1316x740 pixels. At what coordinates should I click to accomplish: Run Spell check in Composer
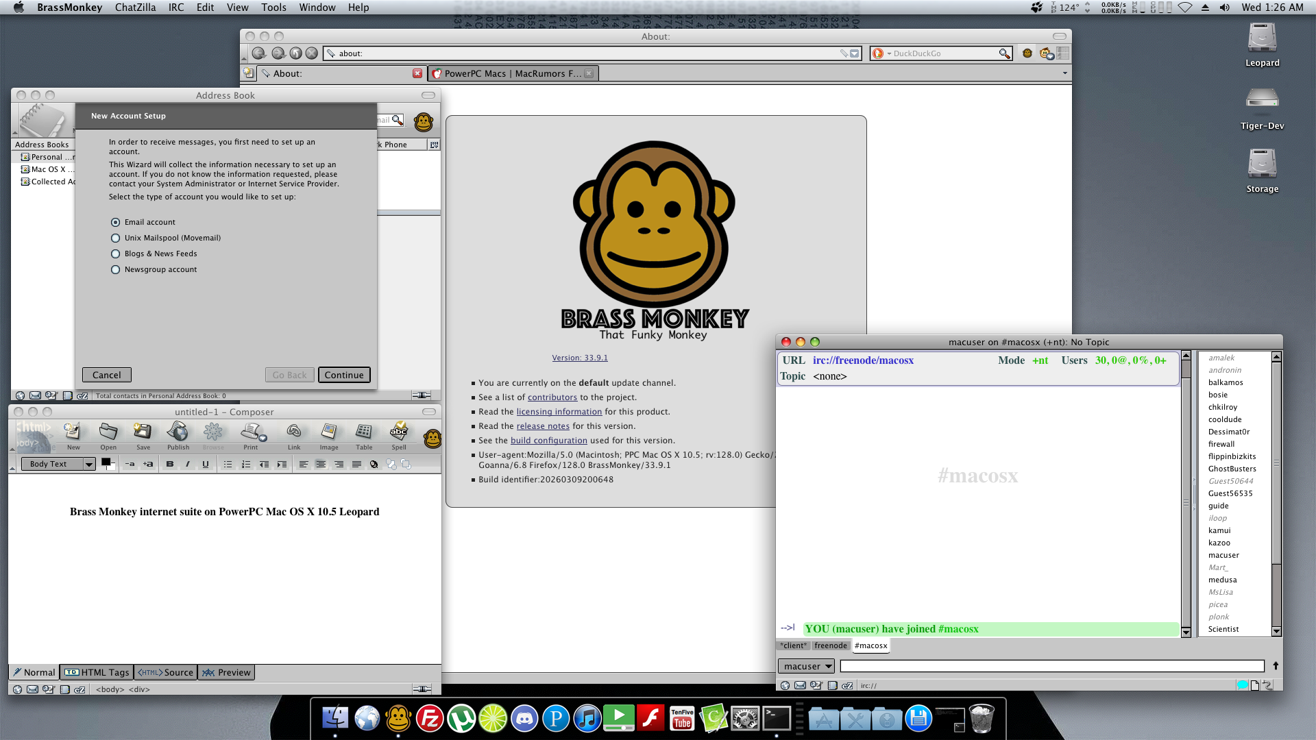tap(399, 436)
